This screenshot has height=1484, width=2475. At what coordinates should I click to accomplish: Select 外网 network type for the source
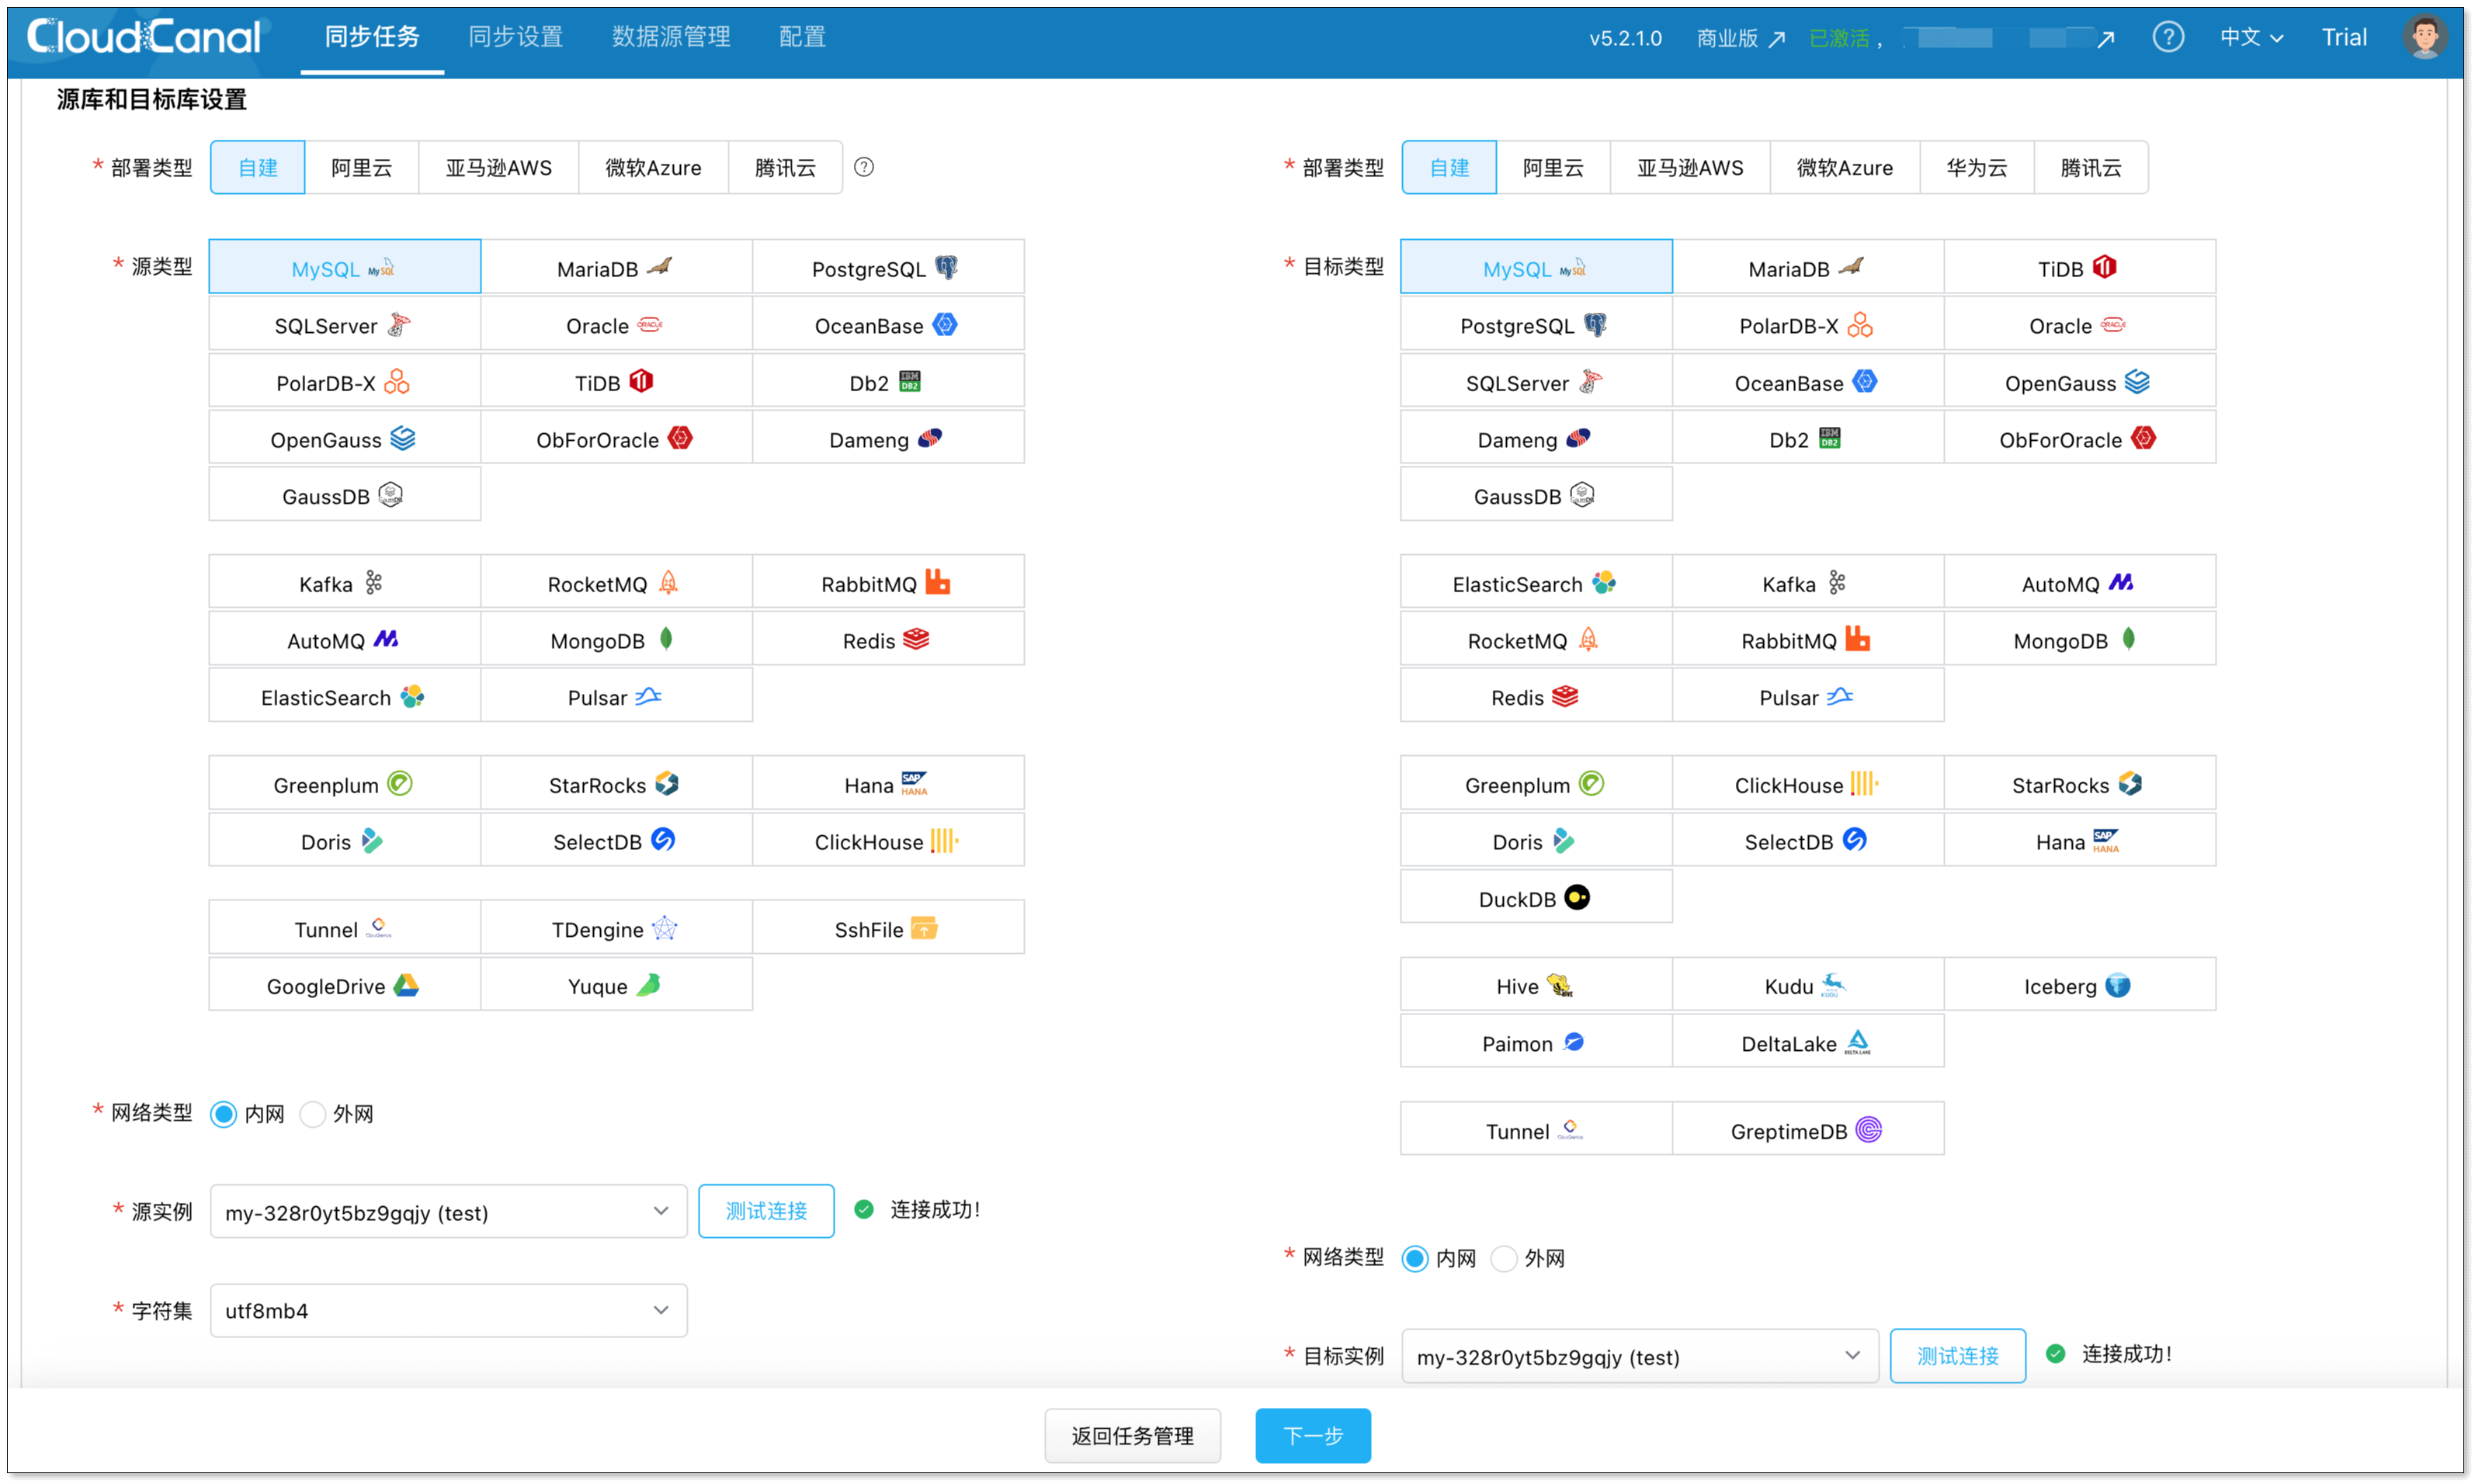pos(313,1113)
